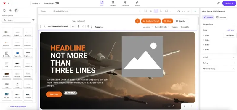Click the Type to Search field on page
Image resolution: width=237 pixels, height=110 pixels.
(x=79, y=21)
